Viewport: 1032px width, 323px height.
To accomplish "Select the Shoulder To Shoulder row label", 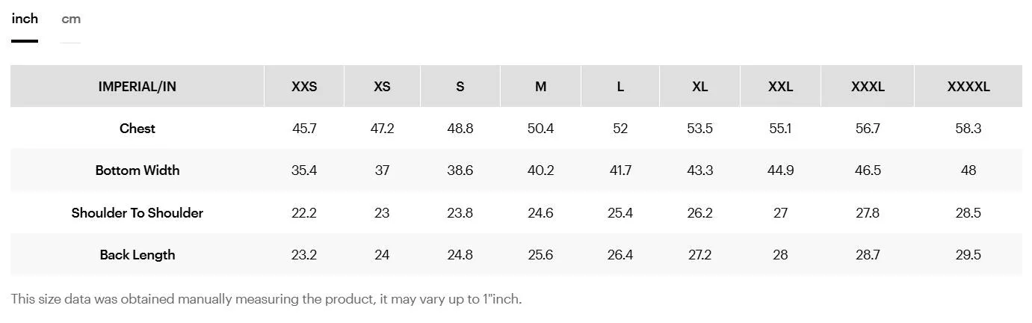I will click(138, 213).
